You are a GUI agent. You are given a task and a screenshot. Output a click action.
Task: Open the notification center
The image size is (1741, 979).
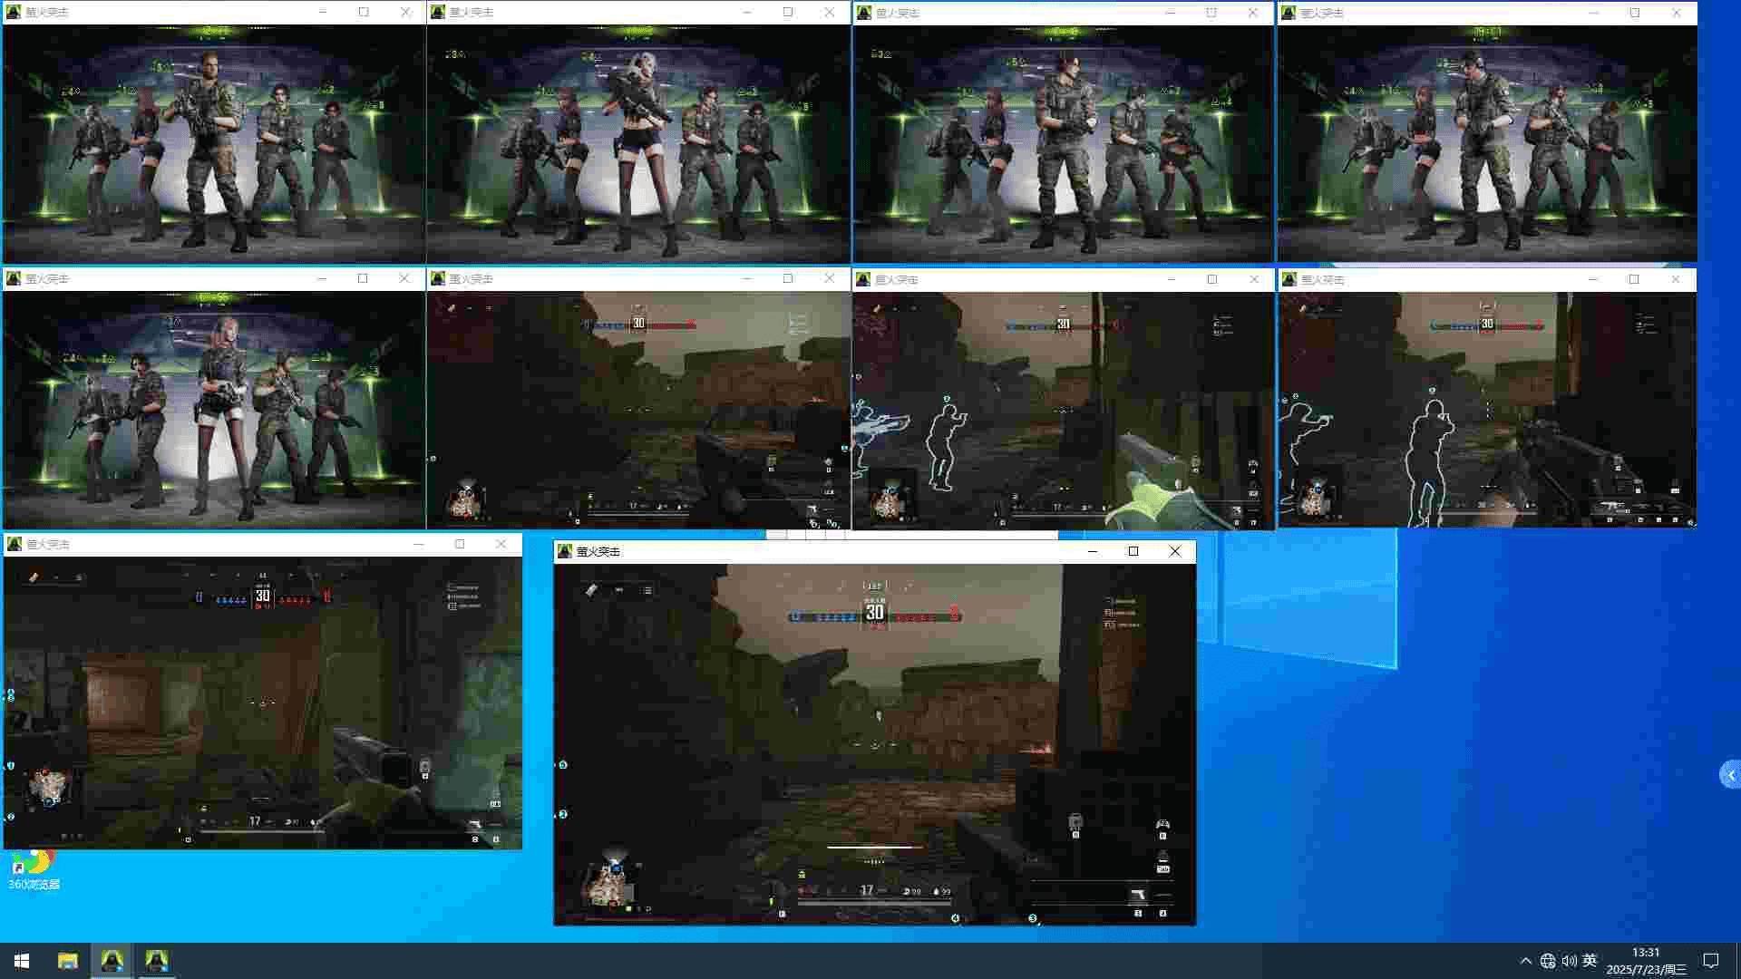[x=1711, y=961]
